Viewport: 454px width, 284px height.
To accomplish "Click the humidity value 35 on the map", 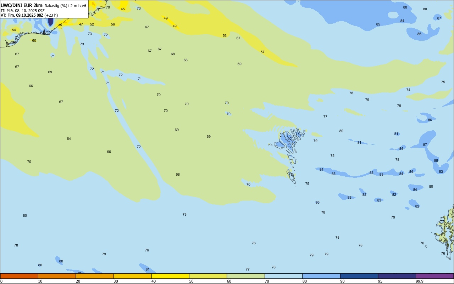I will 60,25.
